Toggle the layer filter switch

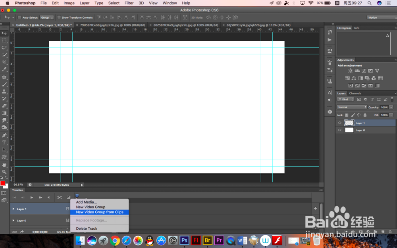[392, 99]
